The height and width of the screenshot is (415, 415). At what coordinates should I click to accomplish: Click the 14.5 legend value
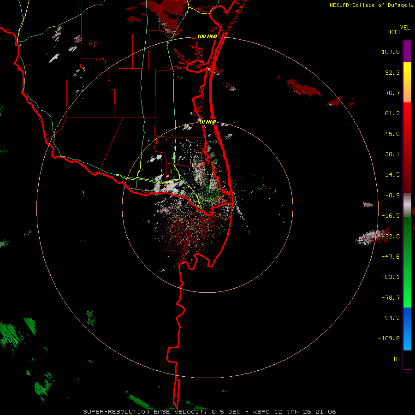[x=392, y=175]
